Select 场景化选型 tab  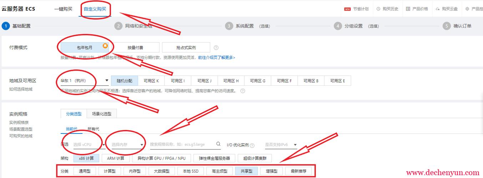[x=102, y=114]
